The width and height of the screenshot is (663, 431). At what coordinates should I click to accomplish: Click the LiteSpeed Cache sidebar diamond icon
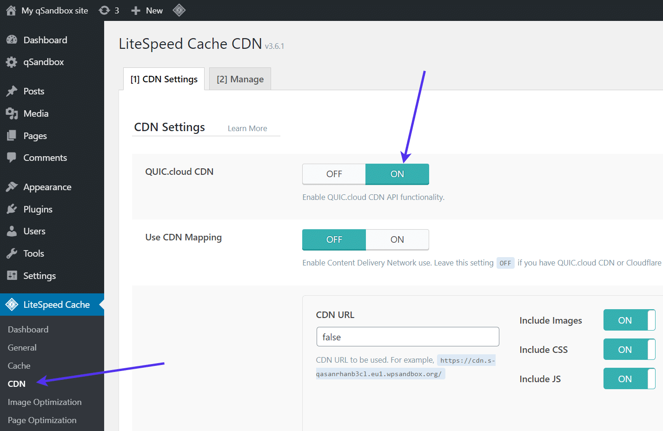[12, 305]
